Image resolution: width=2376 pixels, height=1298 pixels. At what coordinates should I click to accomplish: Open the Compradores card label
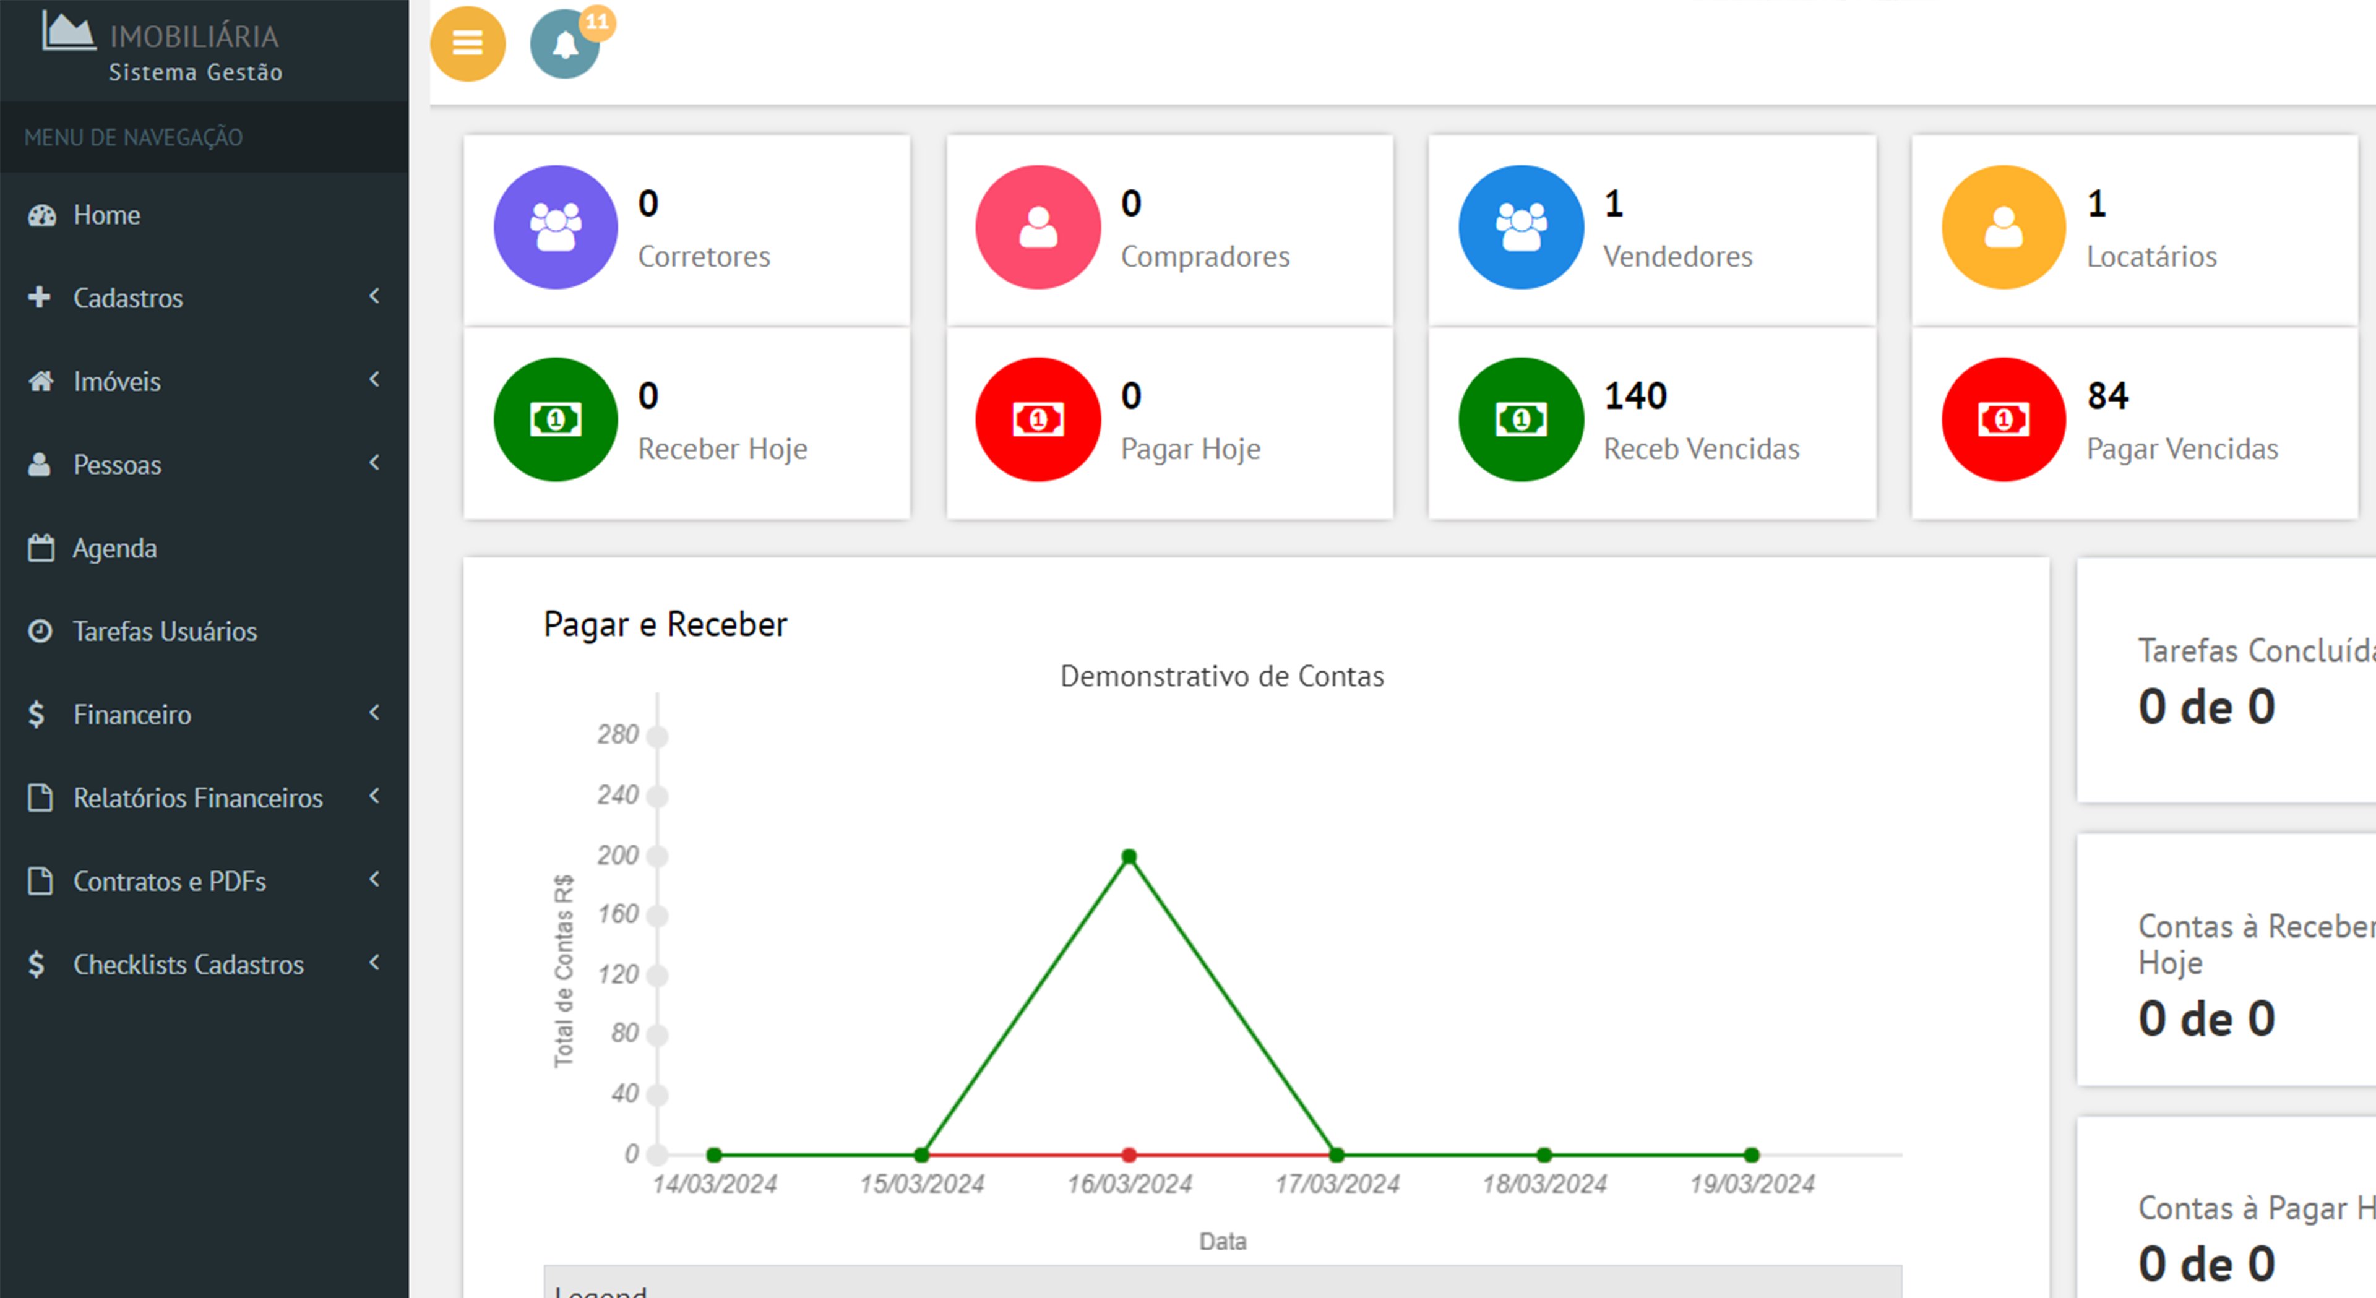click(x=1205, y=257)
